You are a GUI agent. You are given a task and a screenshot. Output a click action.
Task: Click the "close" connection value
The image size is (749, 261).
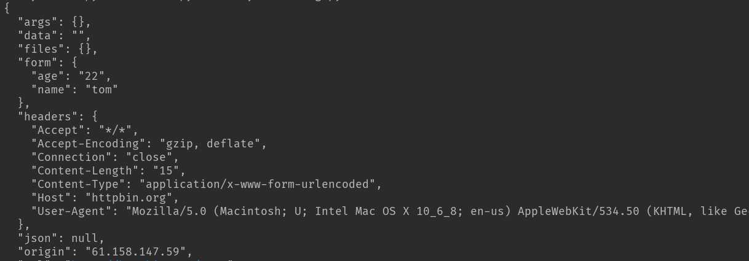(x=152, y=157)
